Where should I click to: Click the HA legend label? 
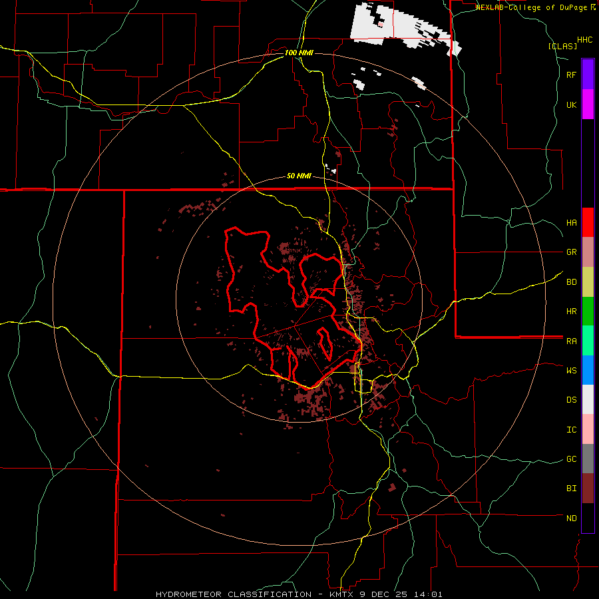click(571, 222)
